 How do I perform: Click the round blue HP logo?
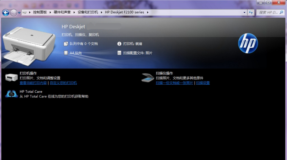tap(248, 43)
